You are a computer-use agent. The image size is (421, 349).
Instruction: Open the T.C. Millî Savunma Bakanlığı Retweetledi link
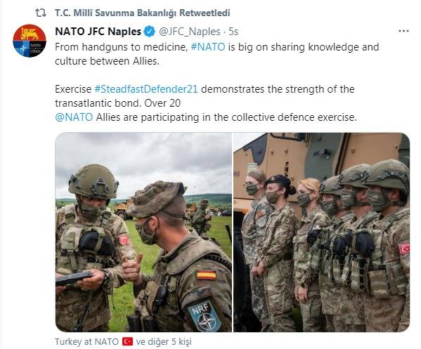142,13
